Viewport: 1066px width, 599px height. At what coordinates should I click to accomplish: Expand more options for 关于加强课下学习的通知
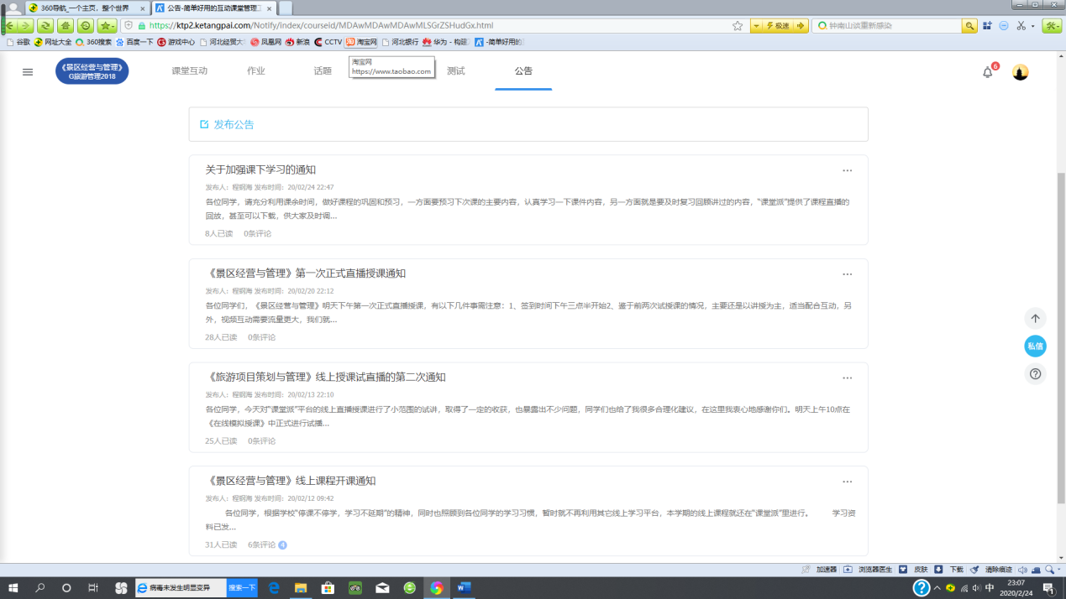[x=847, y=170]
